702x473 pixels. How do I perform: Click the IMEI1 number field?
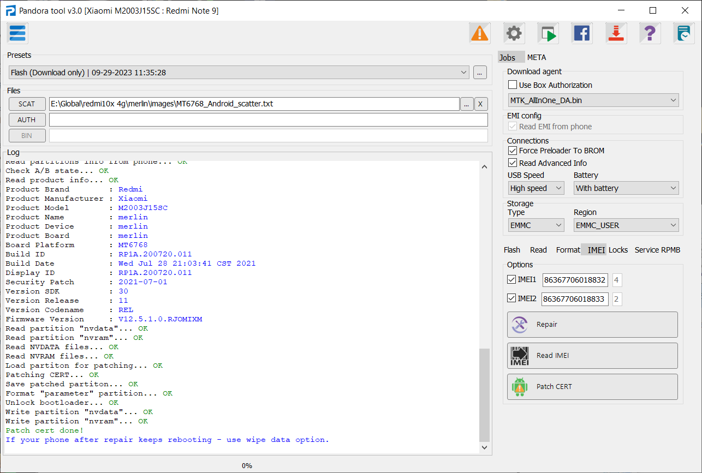[575, 280]
